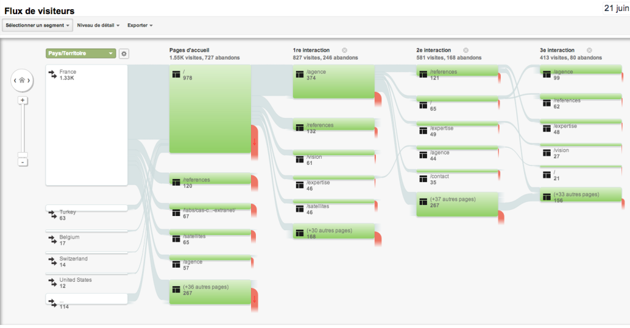Click the page icon of landing page / 978
The width and height of the screenshot is (630, 328).
[176, 74]
